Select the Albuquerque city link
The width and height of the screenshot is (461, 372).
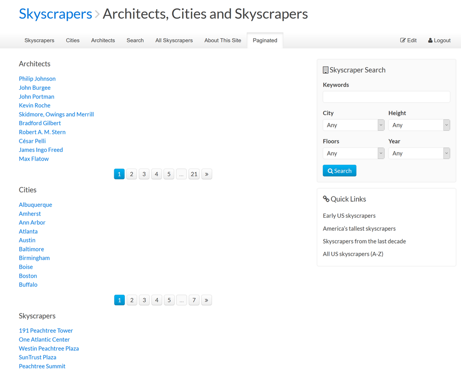(35, 205)
